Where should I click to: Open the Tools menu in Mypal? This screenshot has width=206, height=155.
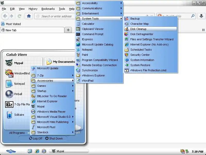pyautogui.click(x=62, y=9)
